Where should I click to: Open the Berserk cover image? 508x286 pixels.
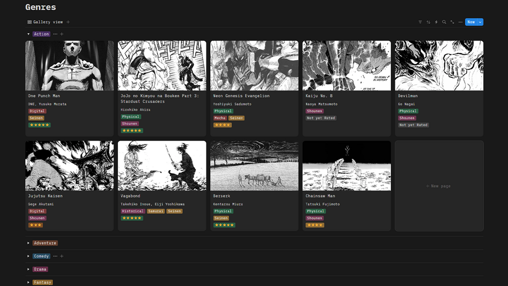pos(254,166)
